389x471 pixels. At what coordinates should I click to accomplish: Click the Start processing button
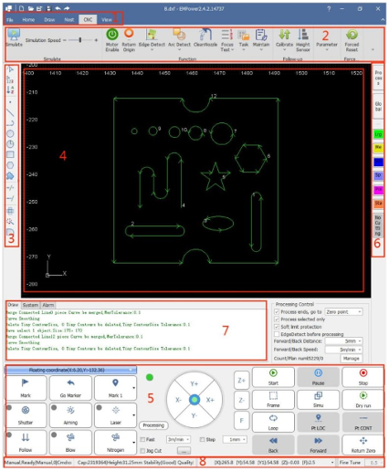tap(273, 377)
